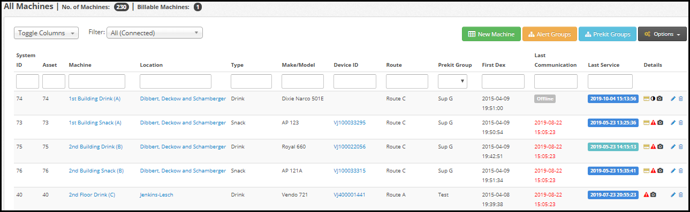Open Jenkins-Lesch location link

[157, 195]
